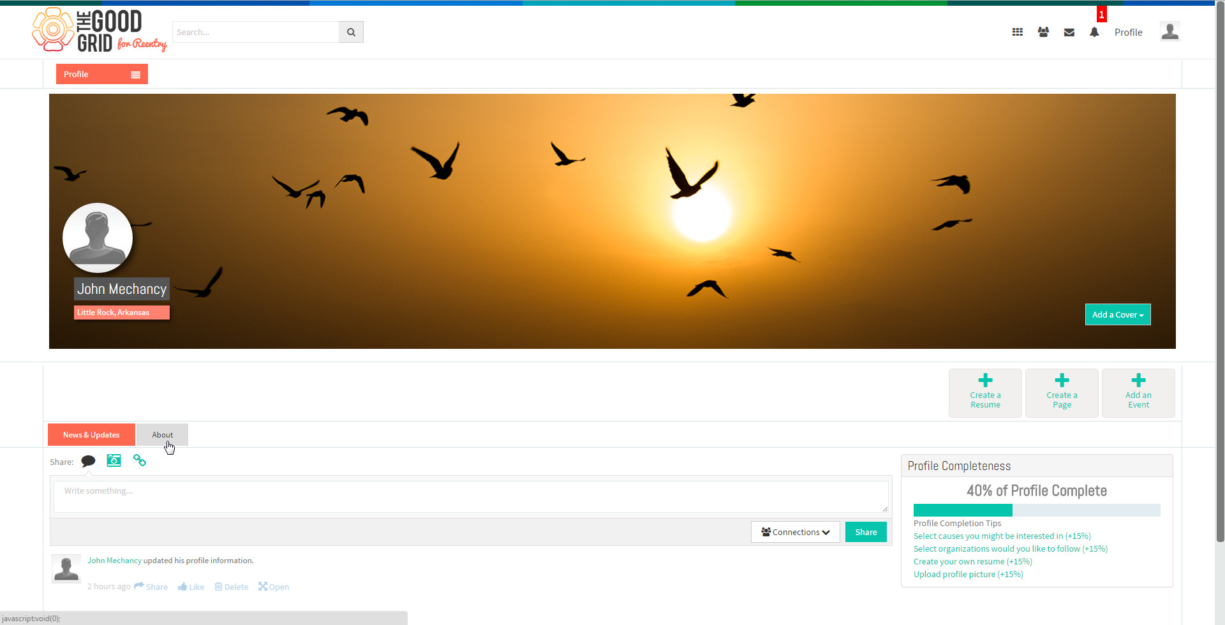1225x625 pixels.
Task: Click The Good Grid logo
Action: pos(100,30)
